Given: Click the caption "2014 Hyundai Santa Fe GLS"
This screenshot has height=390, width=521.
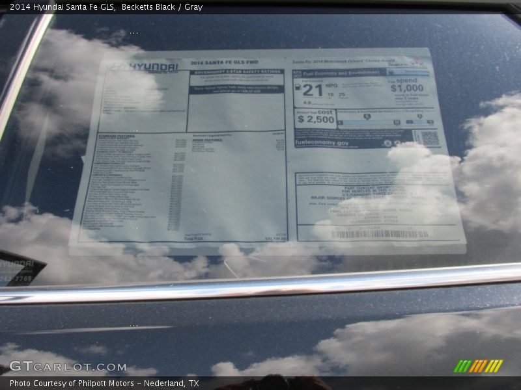Looking at the screenshot, I should click(63, 7).
